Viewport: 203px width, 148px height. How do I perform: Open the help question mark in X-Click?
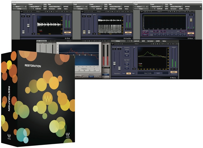point(71,12)
